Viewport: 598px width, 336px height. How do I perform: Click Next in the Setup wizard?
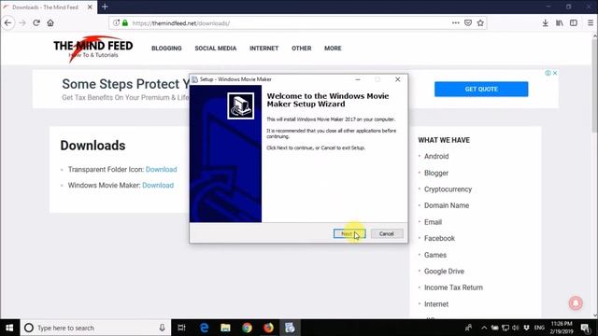349,233
